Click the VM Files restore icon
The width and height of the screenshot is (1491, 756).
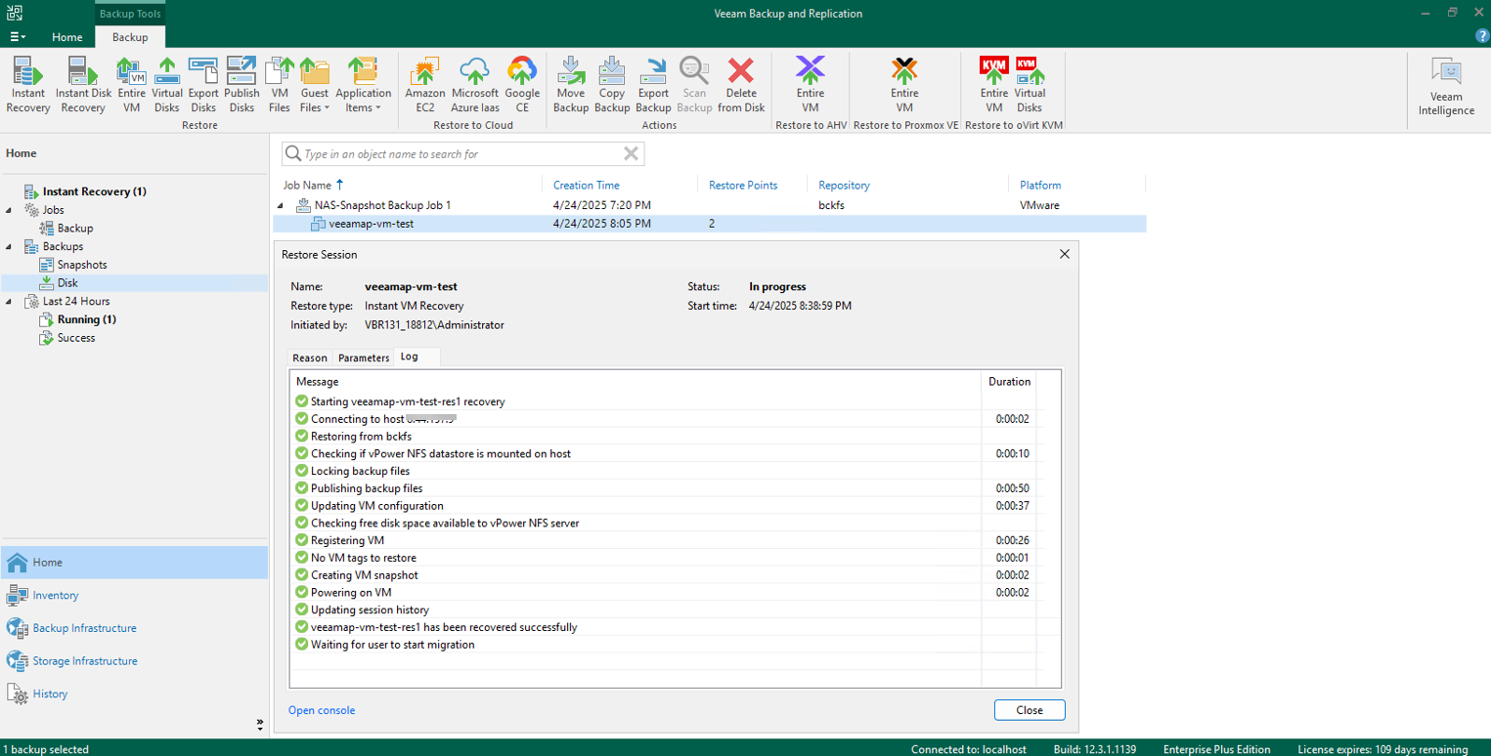[x=280, y=85]
